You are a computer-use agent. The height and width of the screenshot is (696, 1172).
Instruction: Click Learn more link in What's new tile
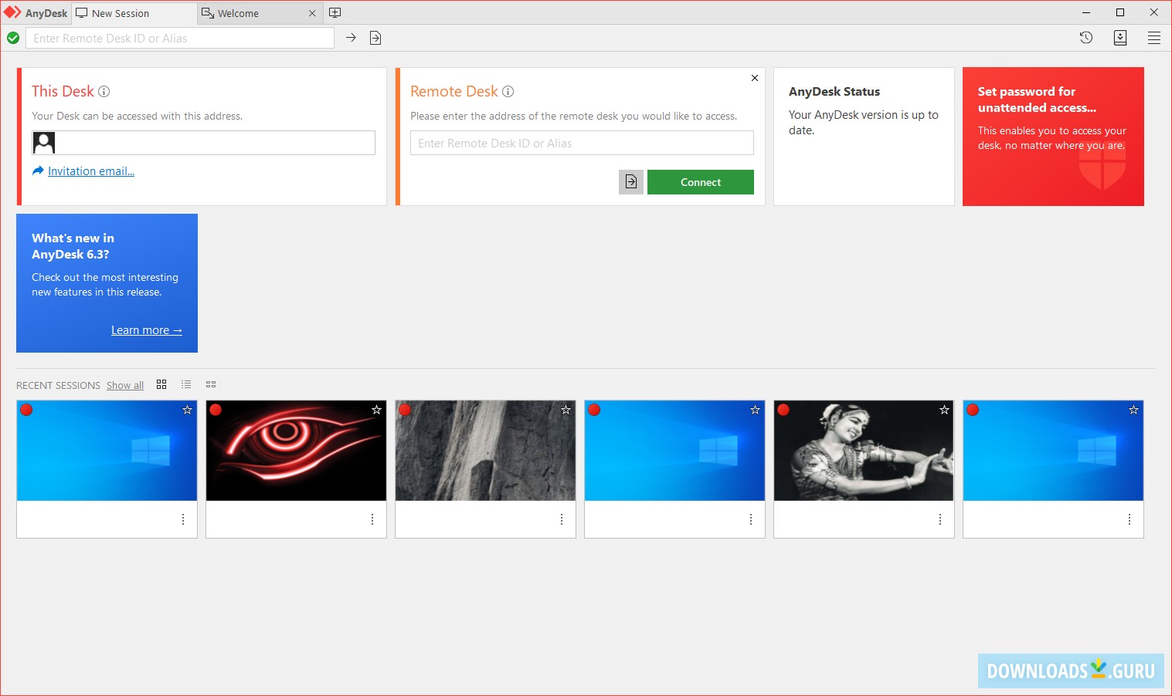click(x=147, y=330)
